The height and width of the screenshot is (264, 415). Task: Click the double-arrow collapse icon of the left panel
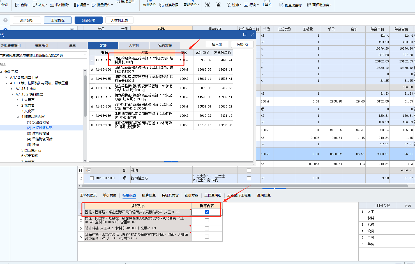click(x=72, y=29)
